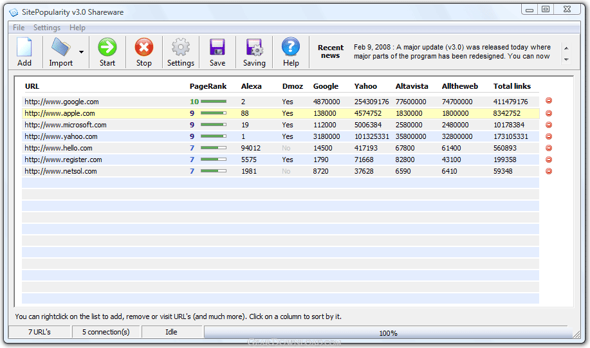Click Alexa value 5575 for register.com
The image size is (590, 348).
coord(249,160)
